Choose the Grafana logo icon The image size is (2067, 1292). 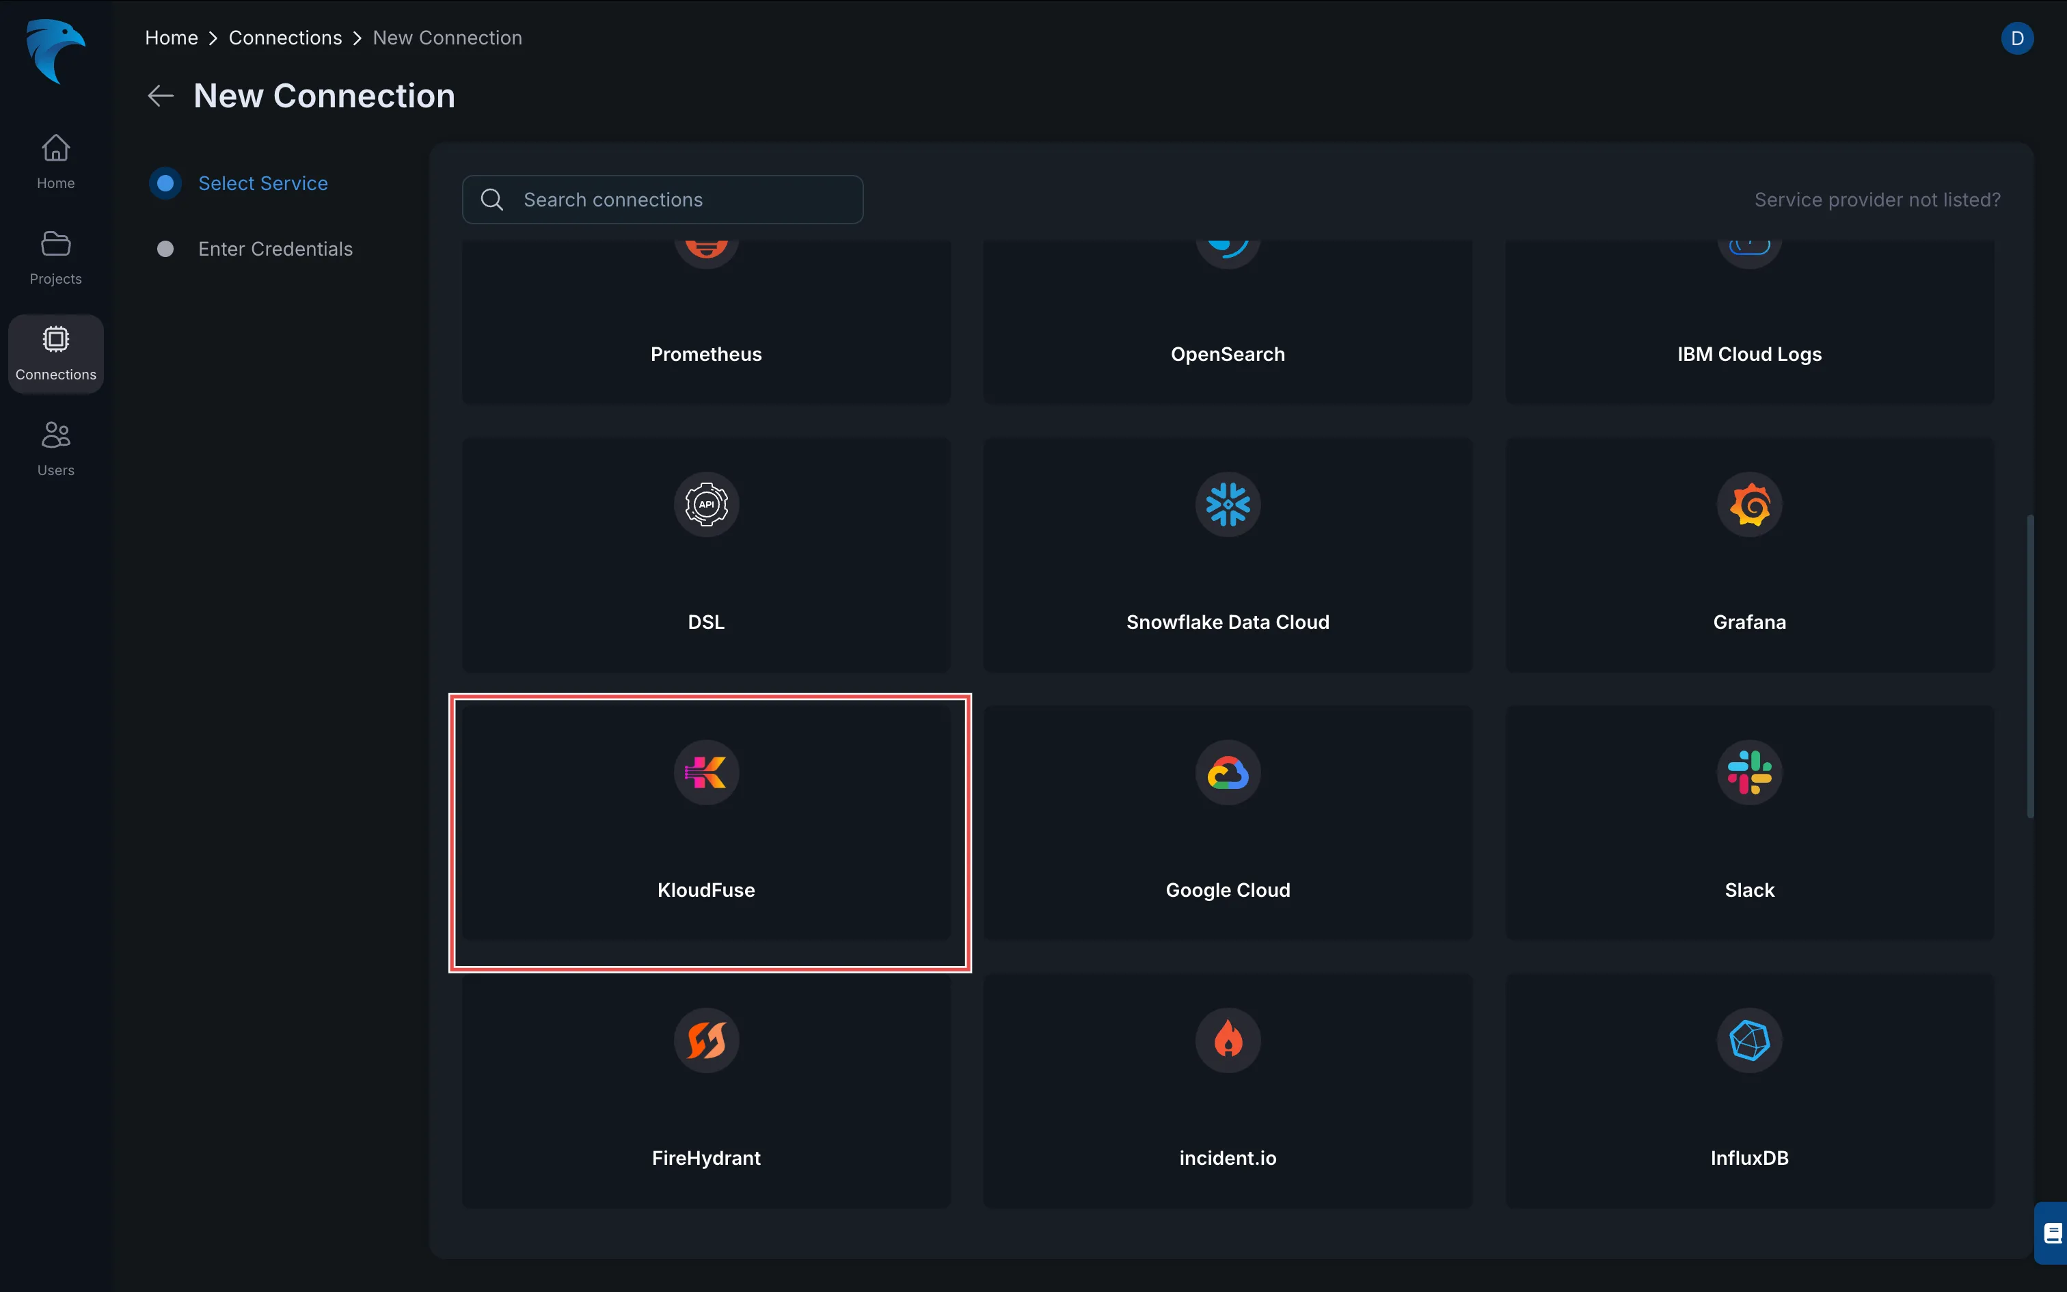click(1748, 504)
